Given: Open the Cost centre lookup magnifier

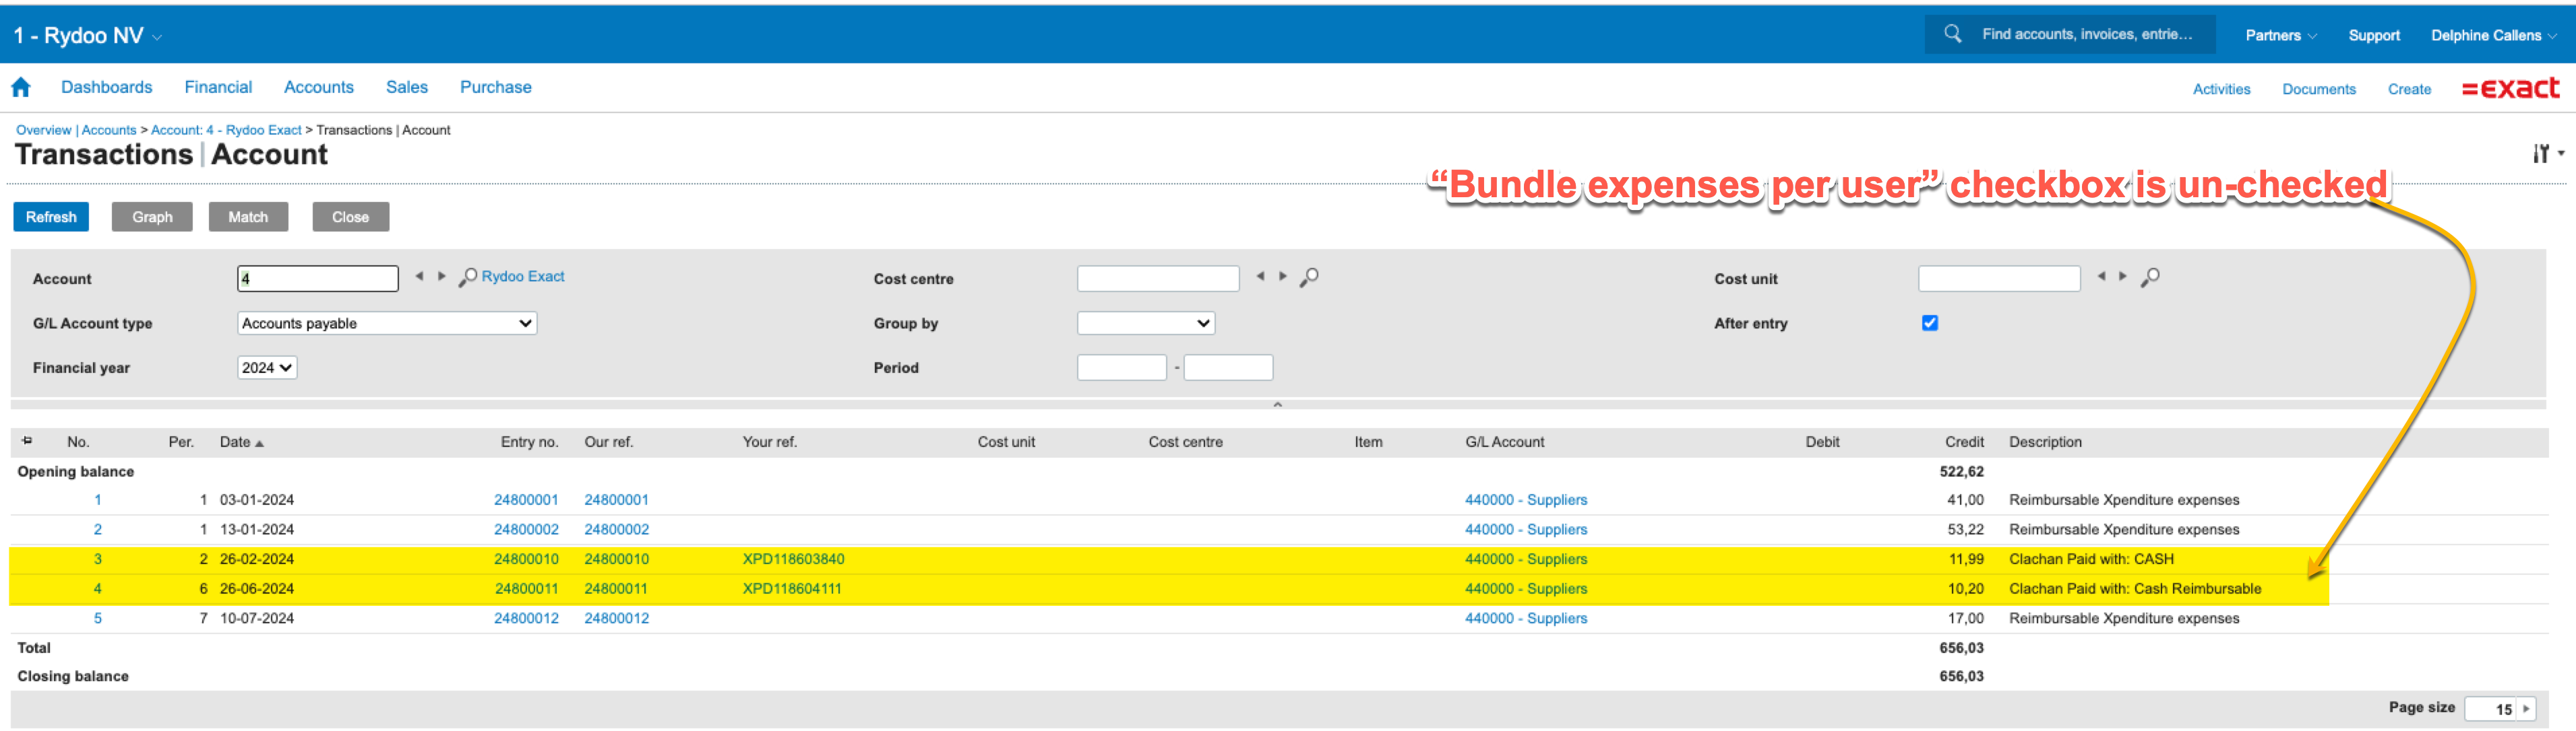Looking at the screenshot, I should (1308, 277).
